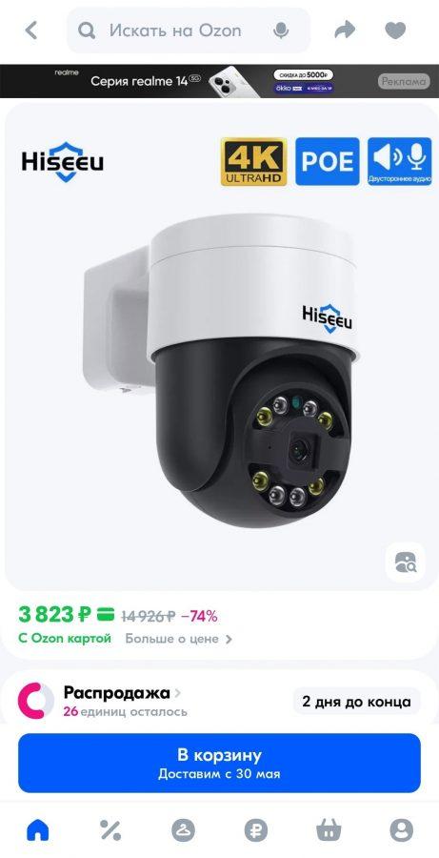Viewport: 439px width, 858px height.
Task: Open the clothes hanger fashion tab
Action: click(x=183, y=830)
